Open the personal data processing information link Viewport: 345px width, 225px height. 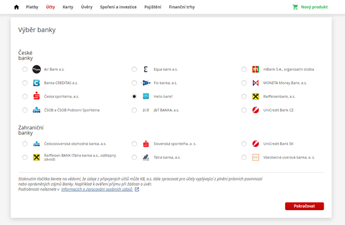tap(97, 189)
